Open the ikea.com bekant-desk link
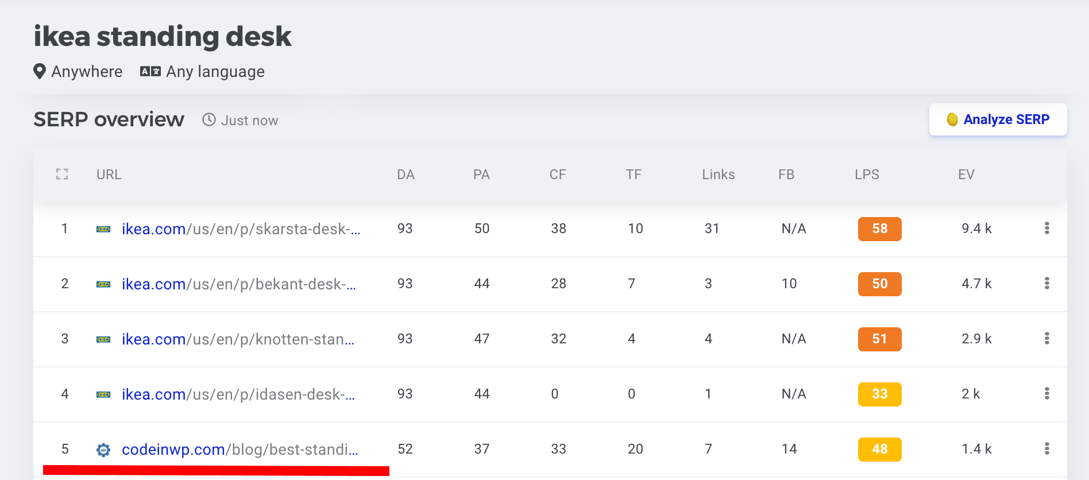This screenshot has width=1089, height=480. pyautogui.click(x=239, y=284)
